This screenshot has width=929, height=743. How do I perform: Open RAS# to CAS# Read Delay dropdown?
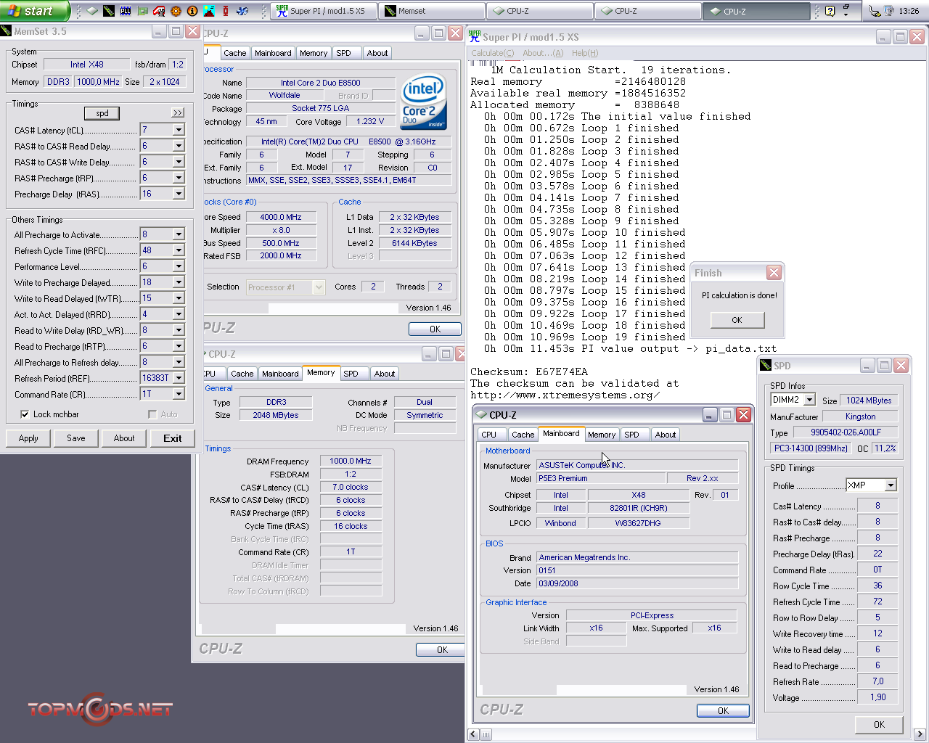pos(179,146)
